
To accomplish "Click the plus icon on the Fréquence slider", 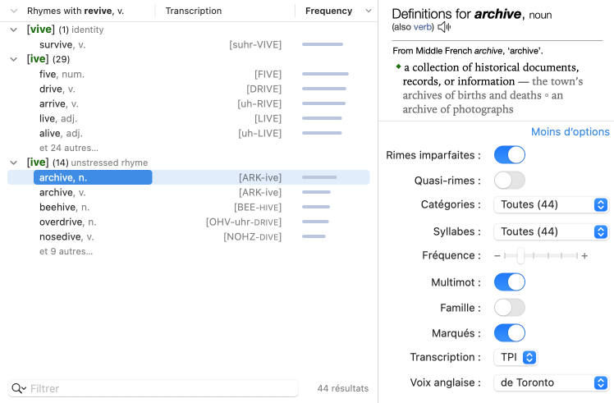I will click(x=584, y=256).
